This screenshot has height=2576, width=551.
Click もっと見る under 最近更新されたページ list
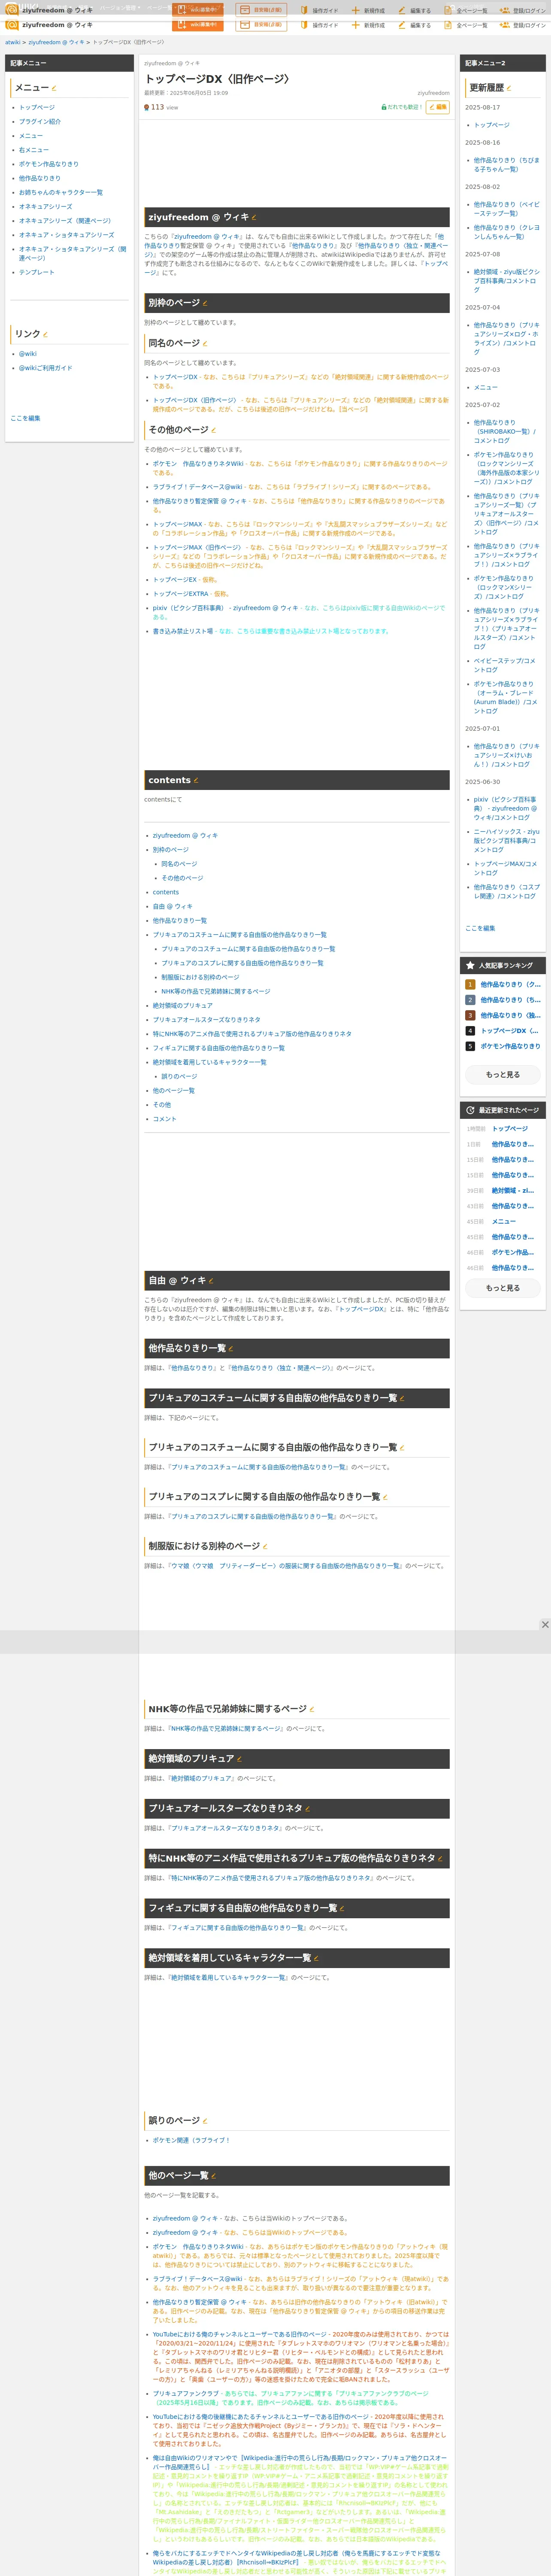[x=503, y=1288]
